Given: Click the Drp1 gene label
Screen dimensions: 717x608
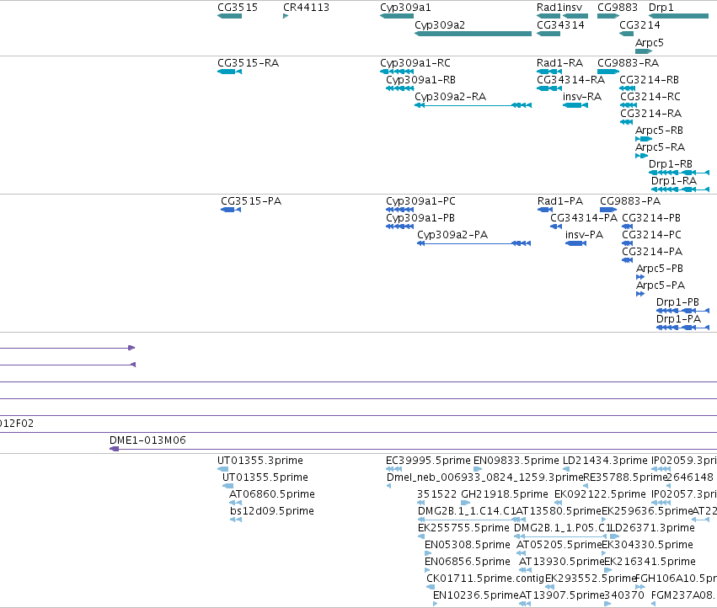Looking at the screenshot, I should (661, 8).
